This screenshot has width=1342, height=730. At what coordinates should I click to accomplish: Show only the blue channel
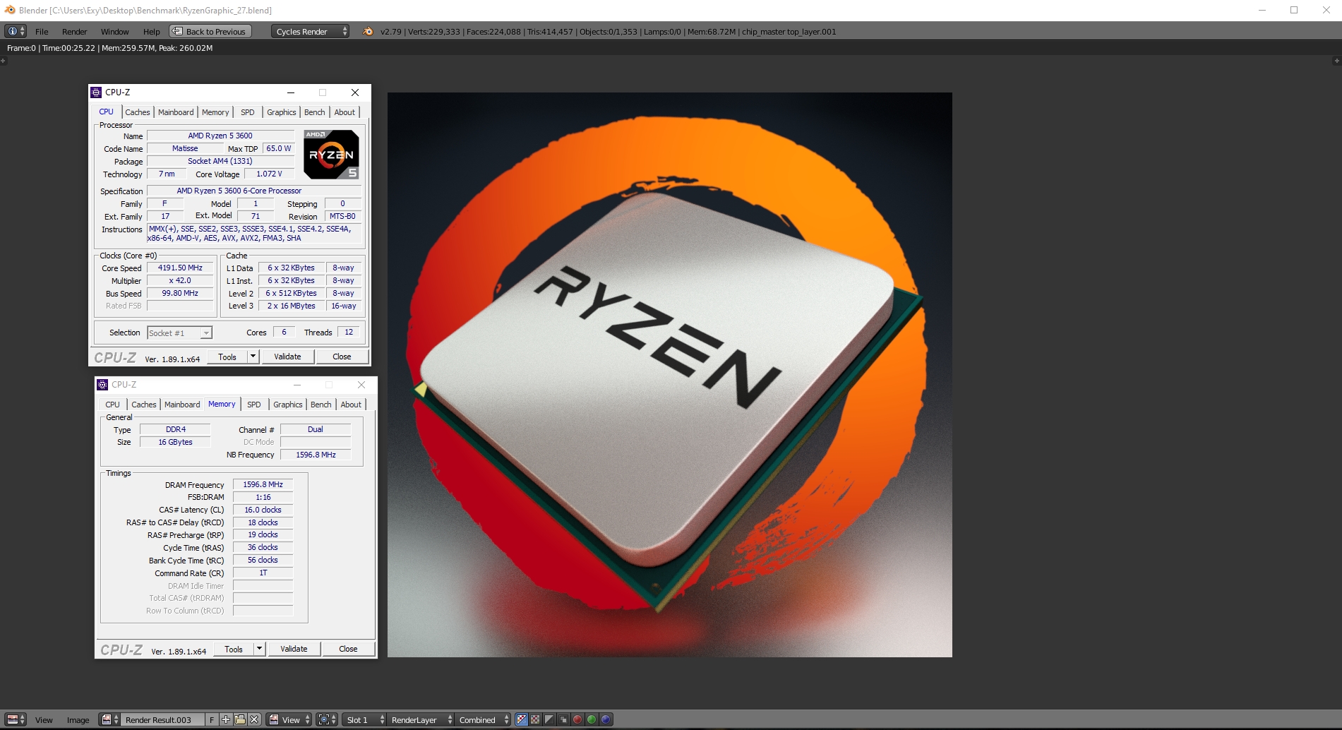pos(606,719)
